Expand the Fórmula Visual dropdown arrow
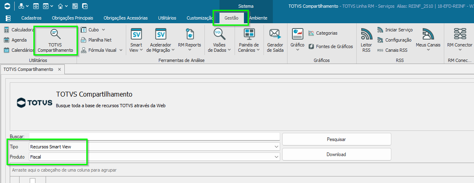Screen dimensions: 474x183 [x=121, y=50]
